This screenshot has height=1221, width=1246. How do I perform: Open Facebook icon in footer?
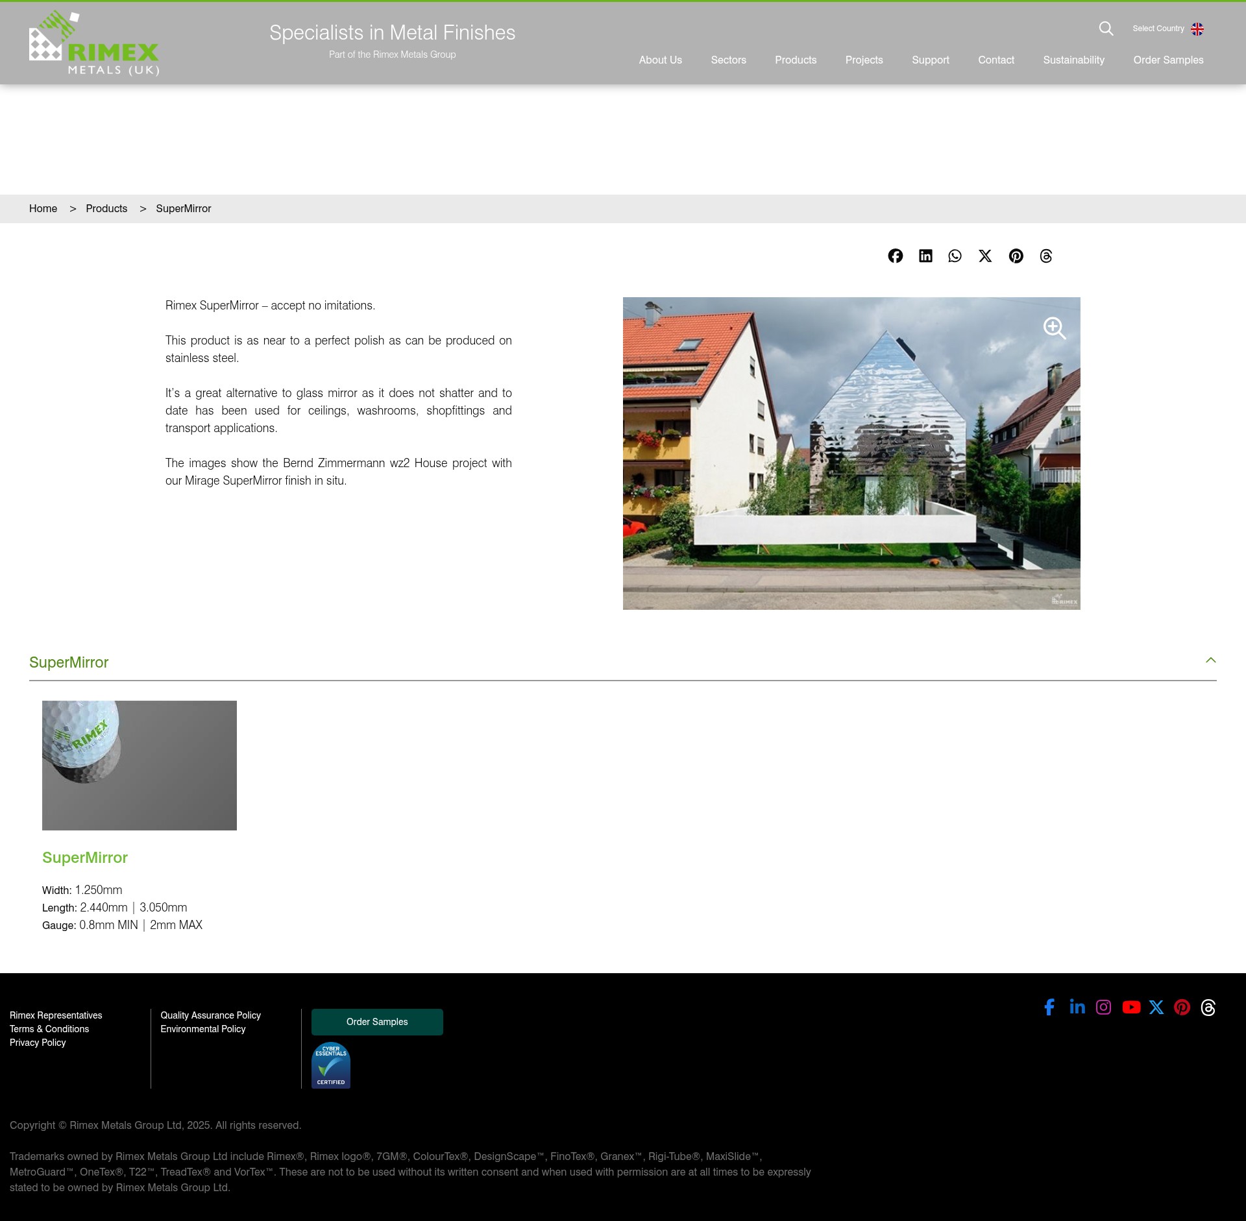click(1049, 1007)
